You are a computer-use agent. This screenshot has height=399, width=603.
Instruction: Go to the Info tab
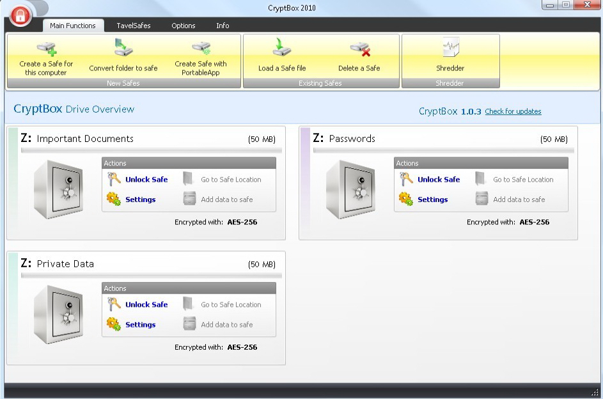tap(223, 26)
